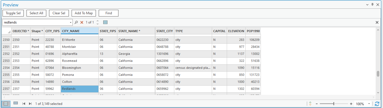The height and width of the screenshot is (108, 383).
Task: Click the scroll down arrow
Action: click(378, 92)
